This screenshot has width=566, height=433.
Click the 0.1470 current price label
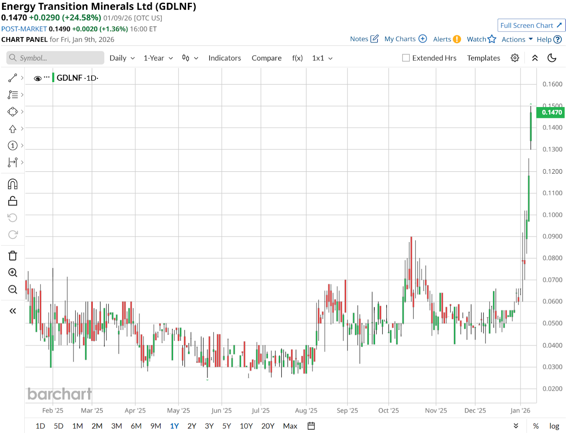[551, 112]
